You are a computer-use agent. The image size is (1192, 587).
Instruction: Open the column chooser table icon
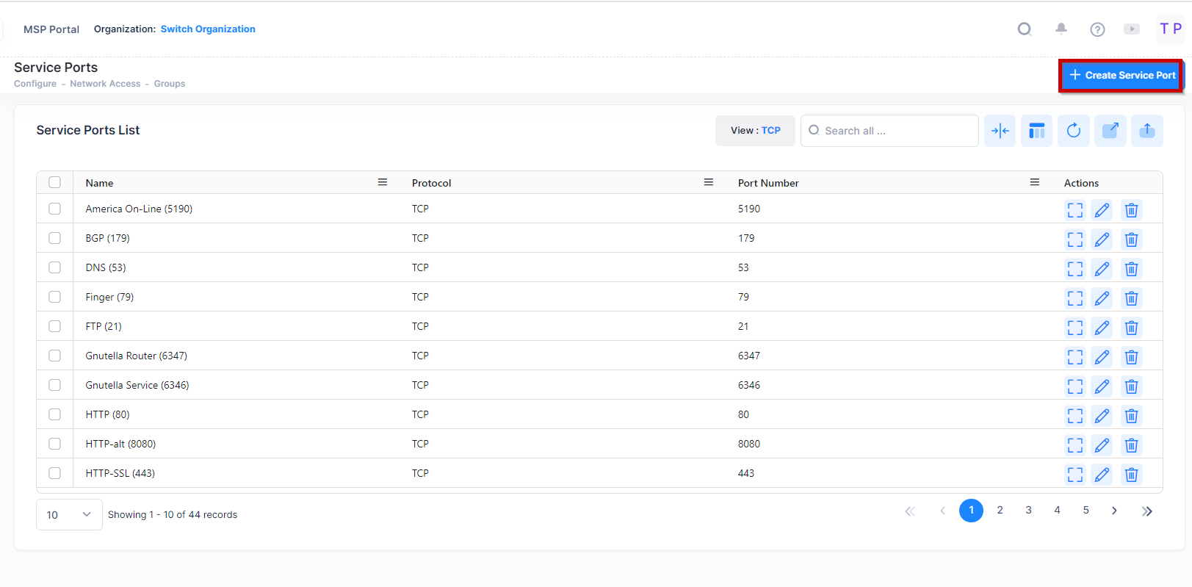[x=1036, y=131]
